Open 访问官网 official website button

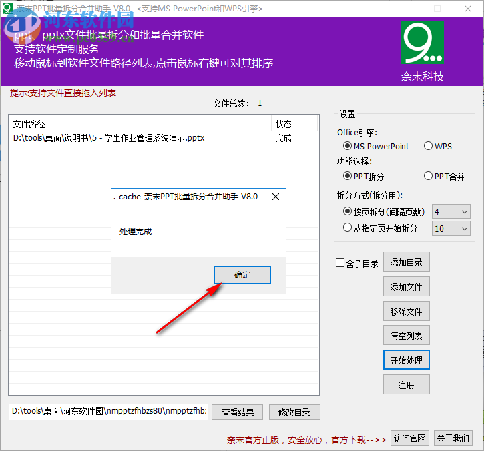410,438
